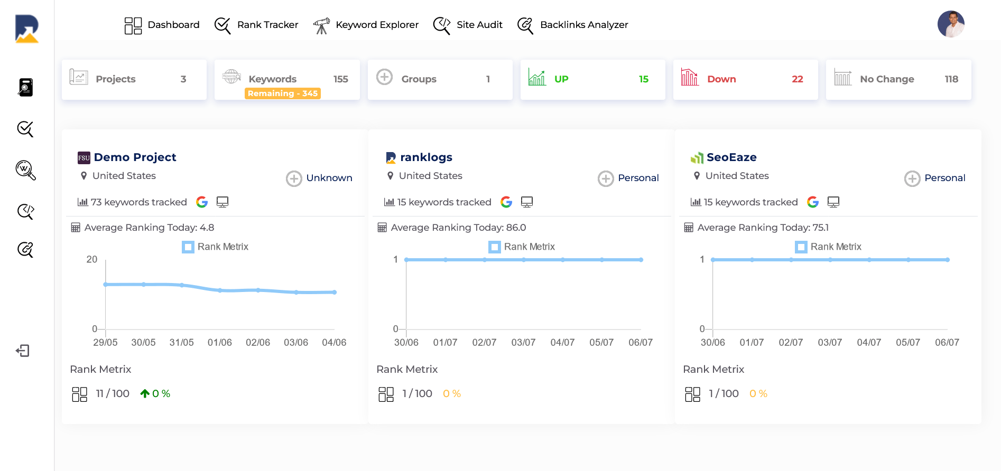Viewport: 1001px width, 471px height.
Task: Click the Remaining - 345 badge
Action: point(283,93)
